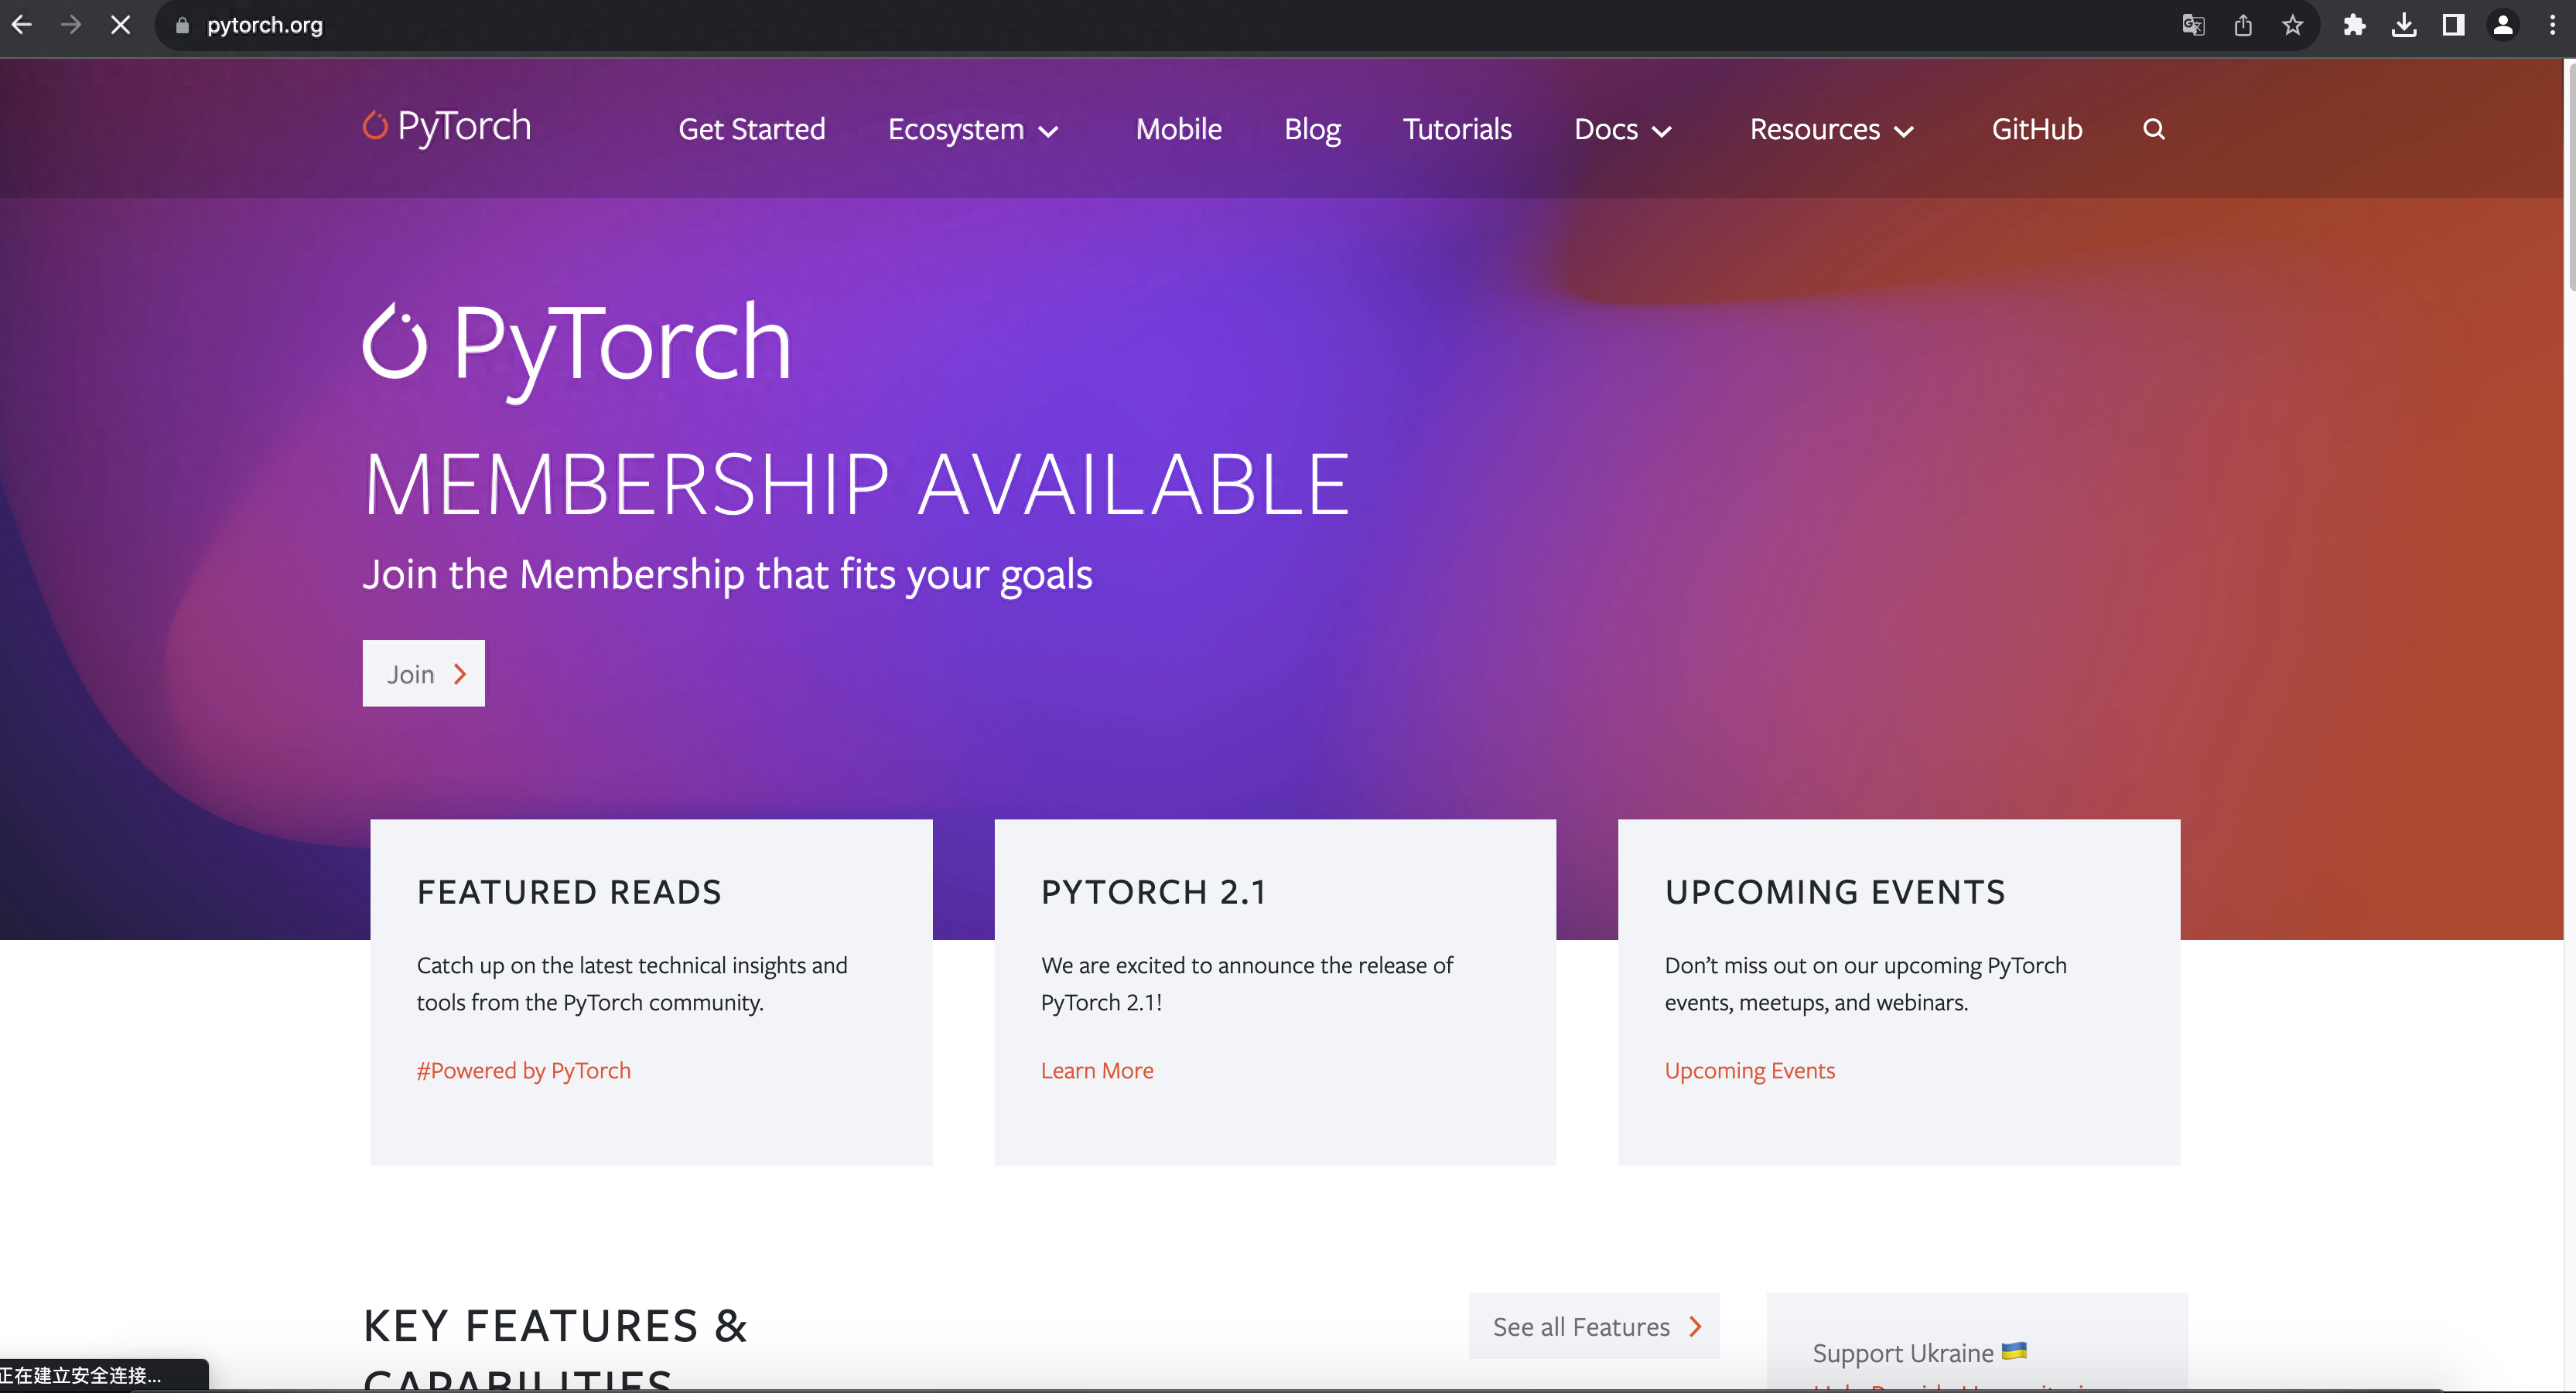Open the Google Translate icon in address bar
Screen dimensions: 2576x1393
point(2192,25)
